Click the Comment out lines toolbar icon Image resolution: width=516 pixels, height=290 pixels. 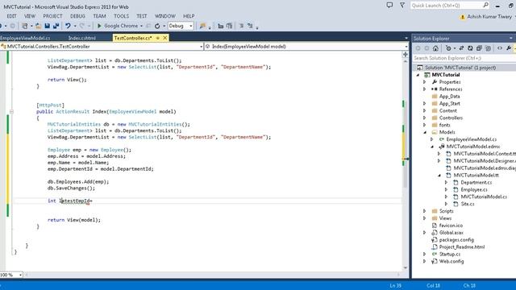point(241,26)
